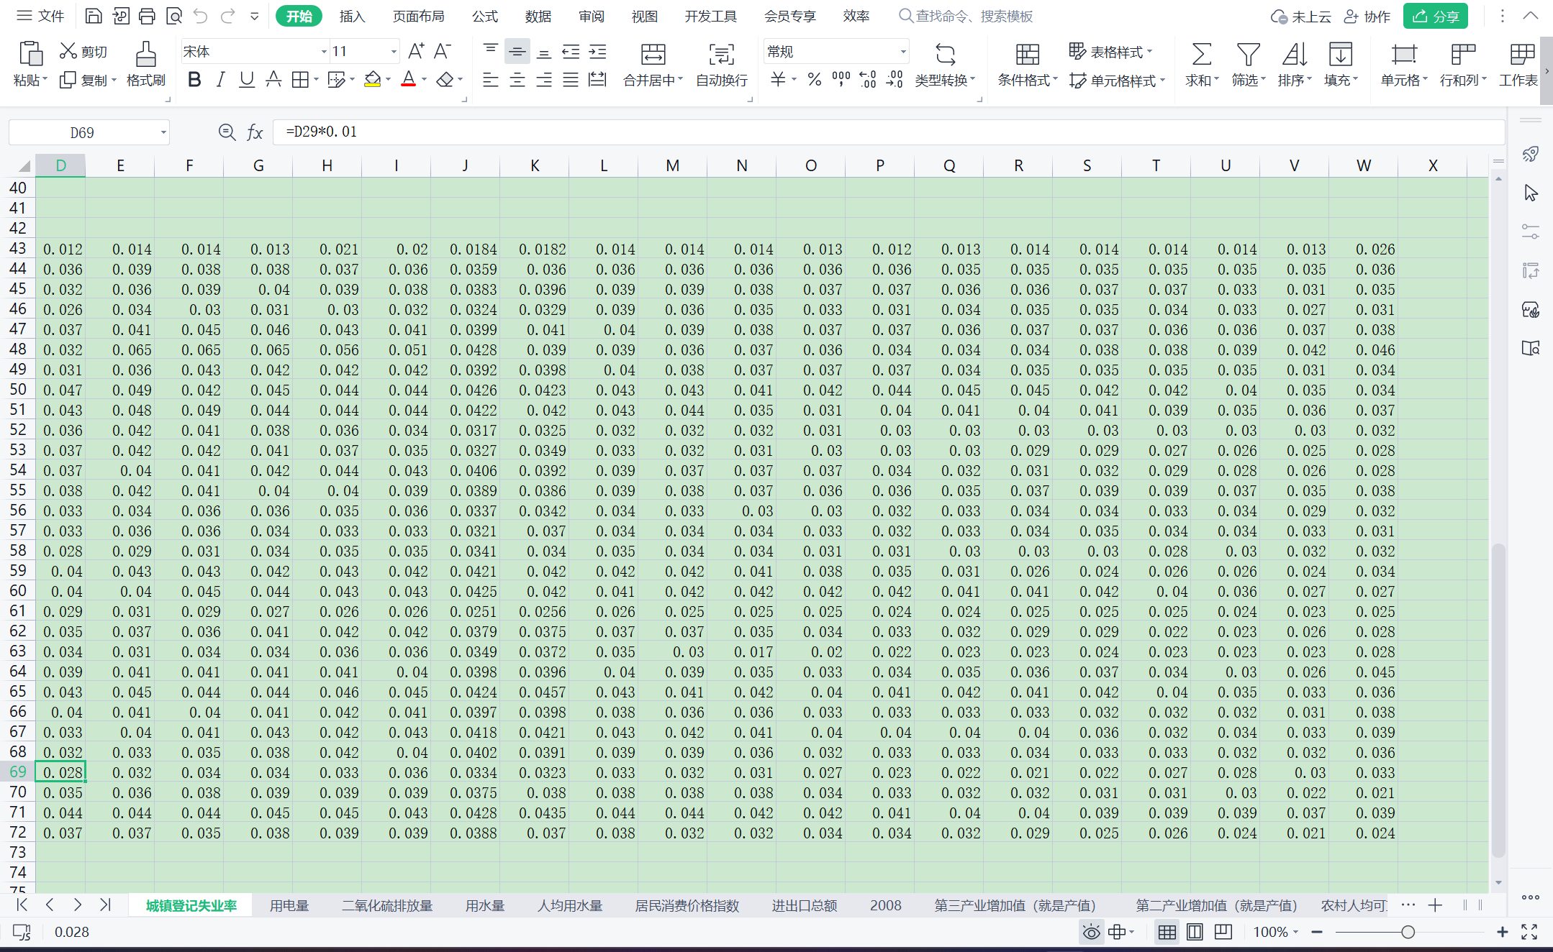Click the 协作 collaborate button

coord(1367,16)
